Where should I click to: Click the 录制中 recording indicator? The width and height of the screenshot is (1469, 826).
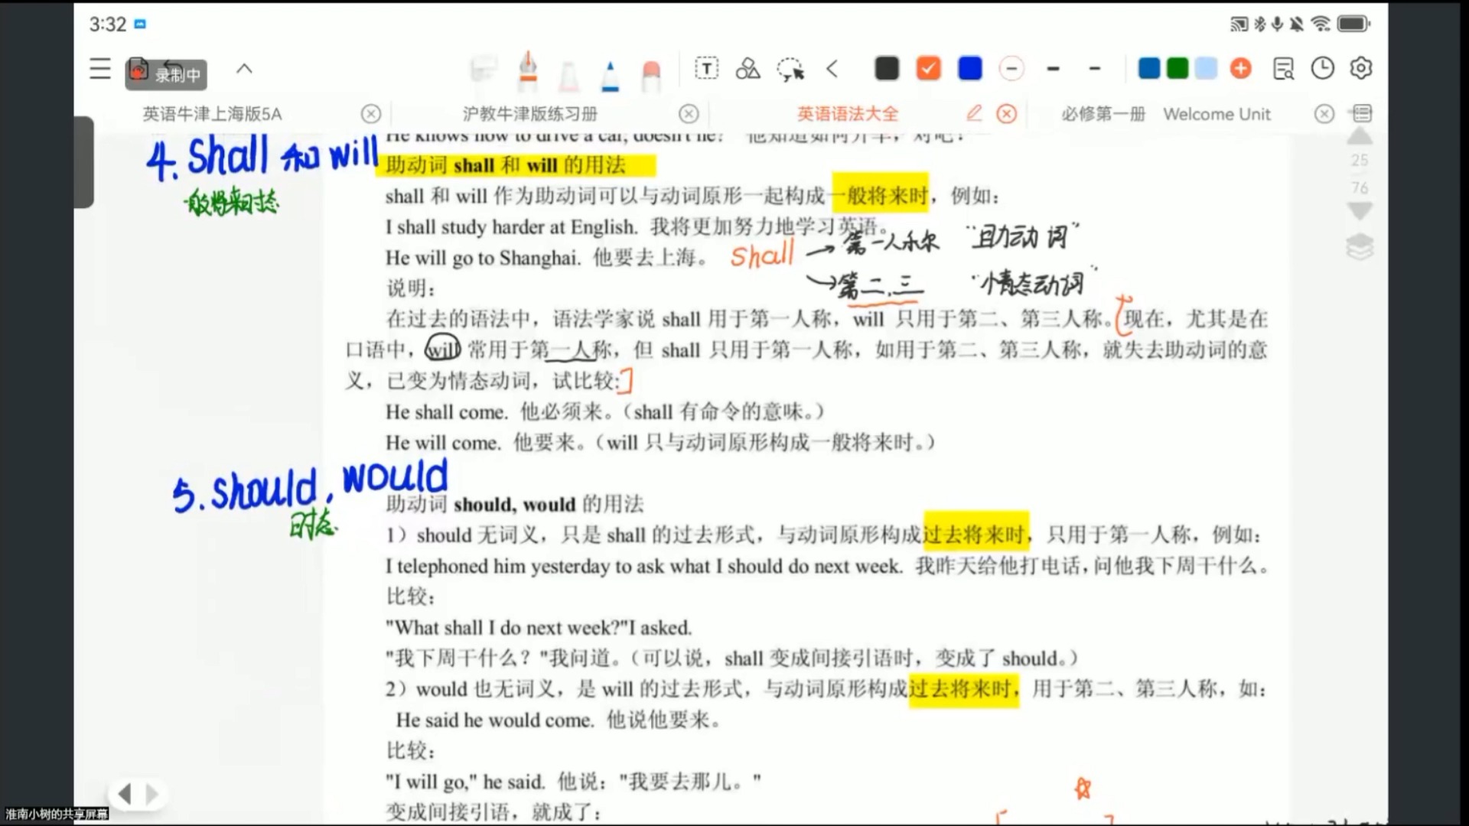coord(166,74)
